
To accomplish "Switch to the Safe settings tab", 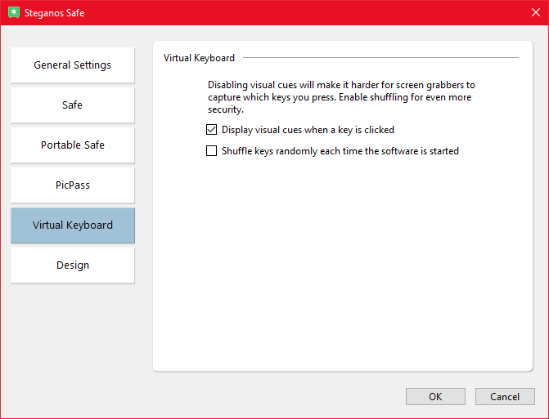I will point(73,105).
